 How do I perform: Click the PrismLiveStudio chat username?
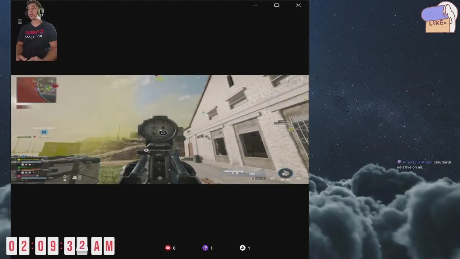(x=417, y=162)
